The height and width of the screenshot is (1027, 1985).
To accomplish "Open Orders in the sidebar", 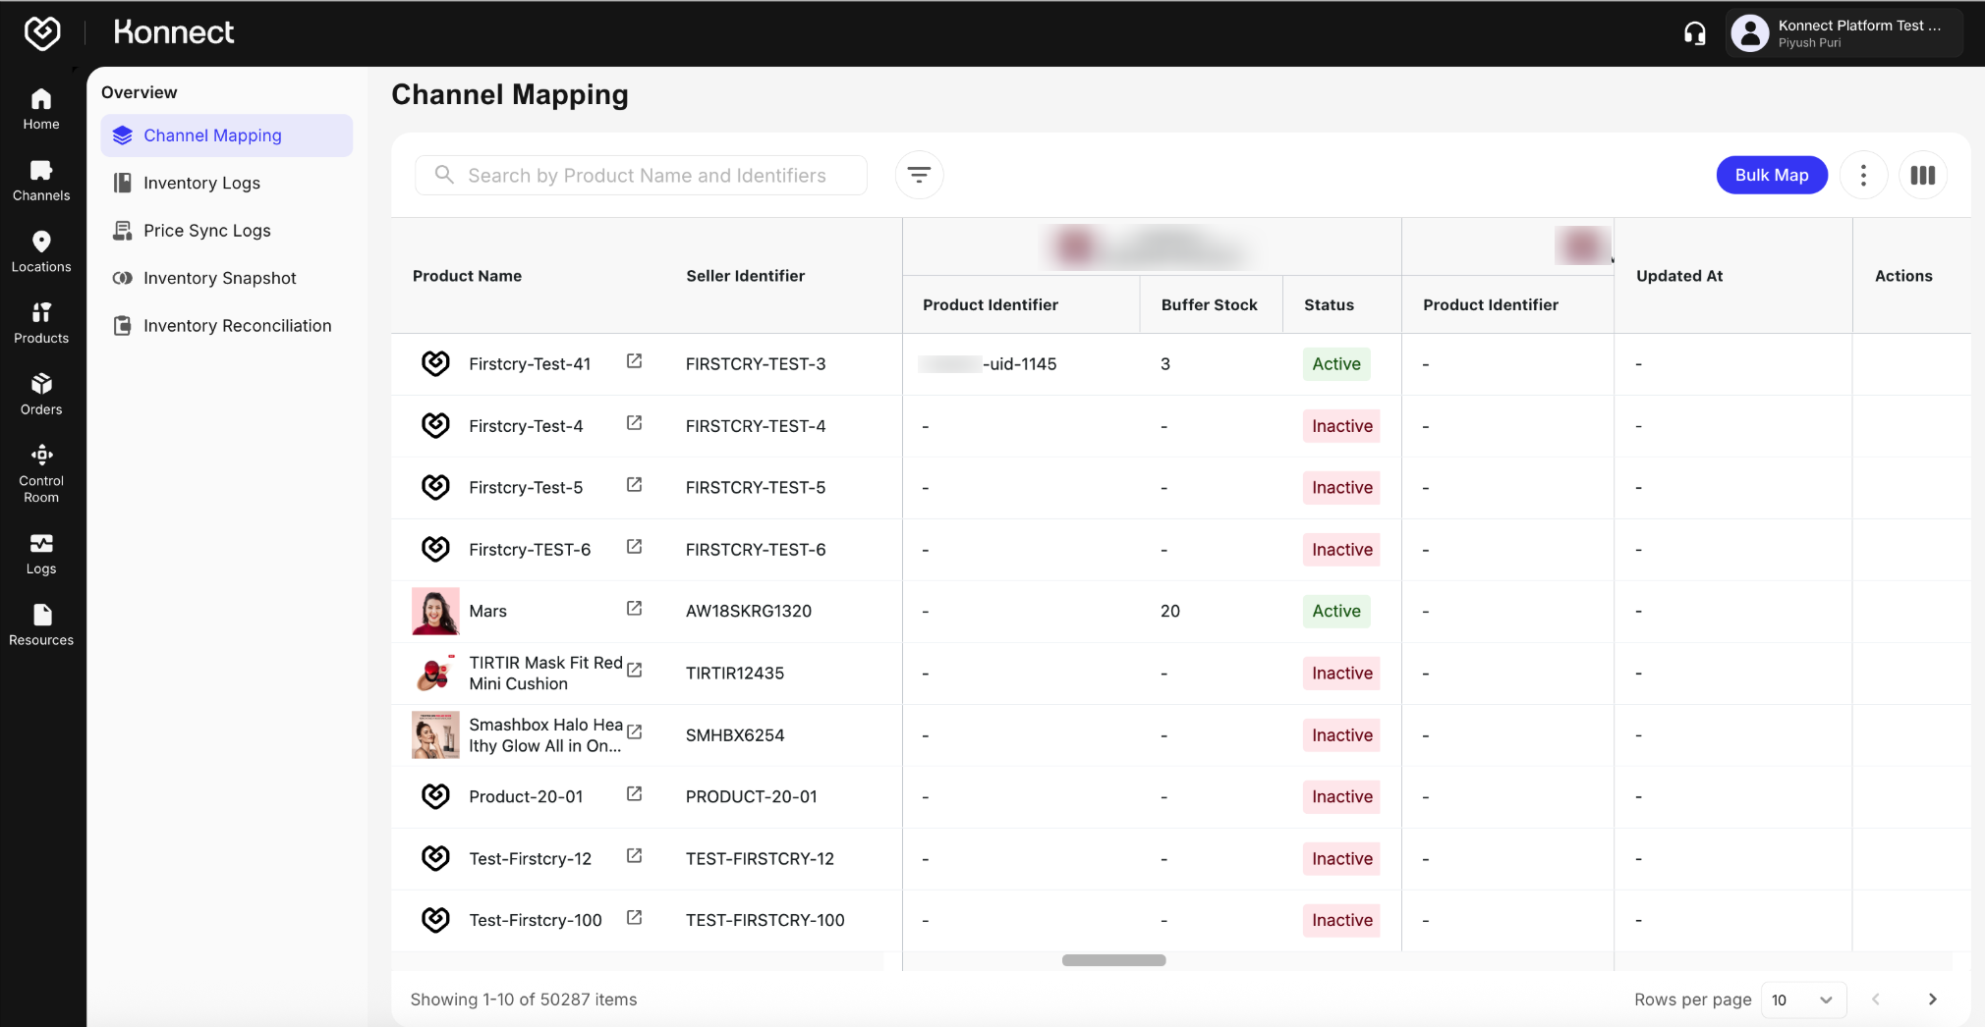I will [x=41, y=395].
